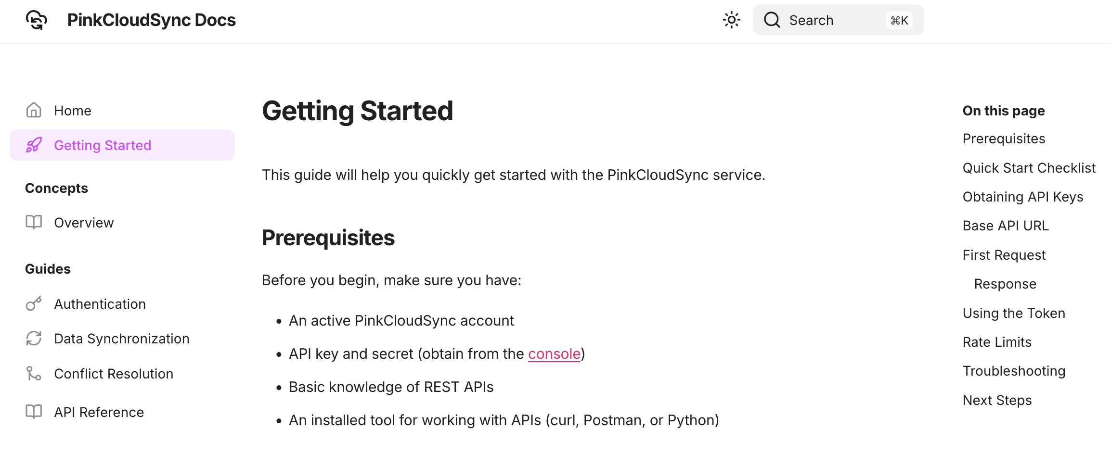
Task: Click the rocket icon beside Getting Started
Action: pos(34,145)
